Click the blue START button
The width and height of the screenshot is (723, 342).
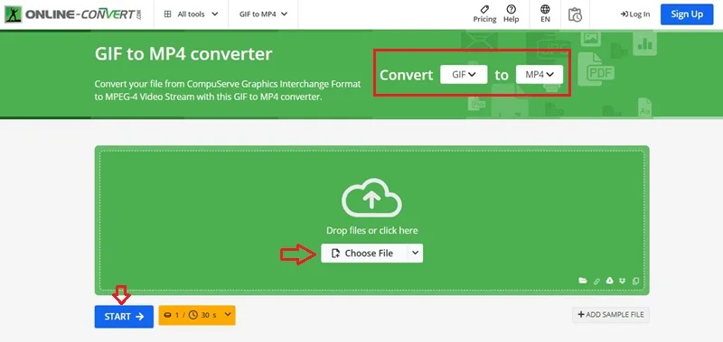tap(124, 317)
